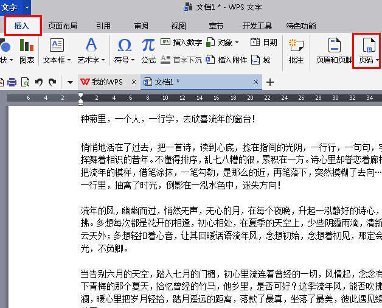Click 插入数字 button
382x308 pixels.
coord(181,42)
